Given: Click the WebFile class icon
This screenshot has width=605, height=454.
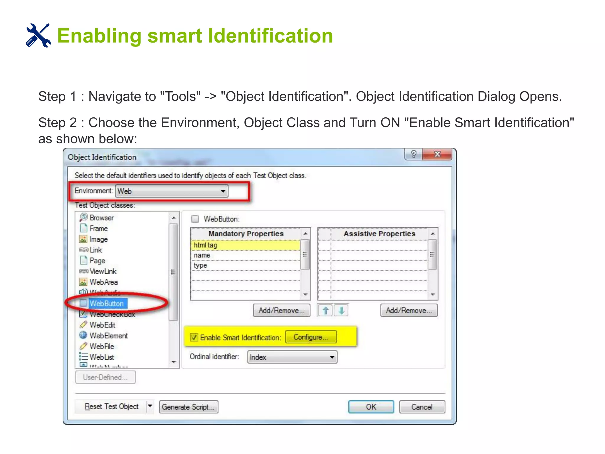Looking at the screenshot, I should point(84,346).
